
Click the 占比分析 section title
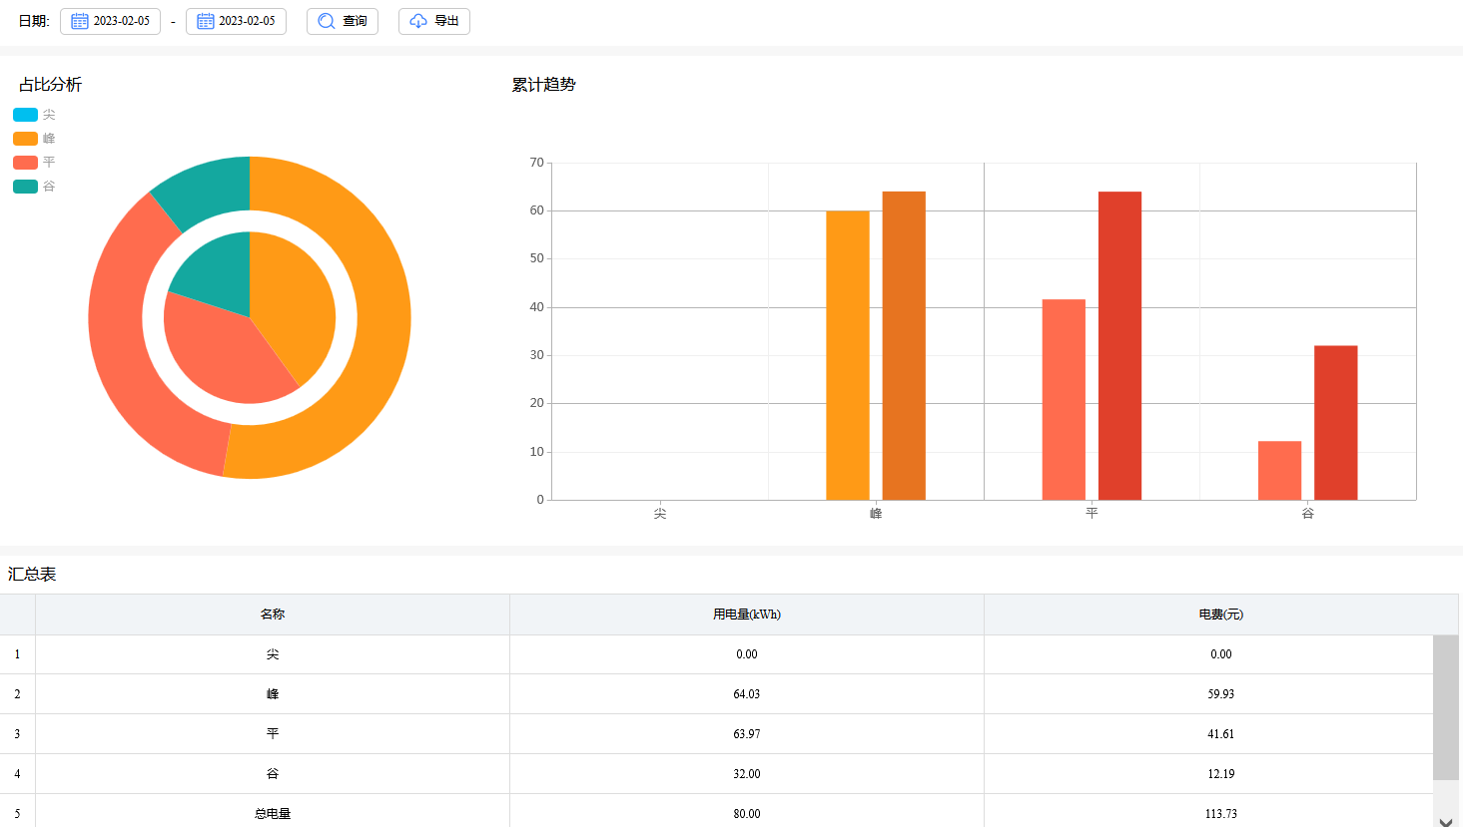click(x=50, y=85)
